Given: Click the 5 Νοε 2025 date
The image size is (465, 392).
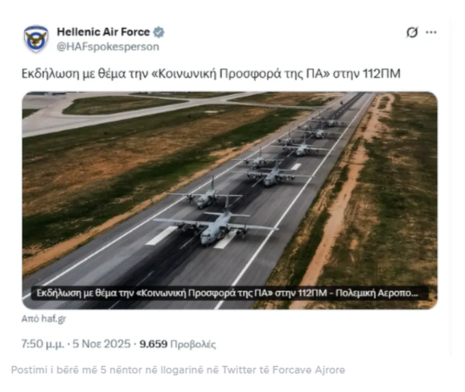Looking at the screenshot, I should pyautogui.click(x=101, y=344).
